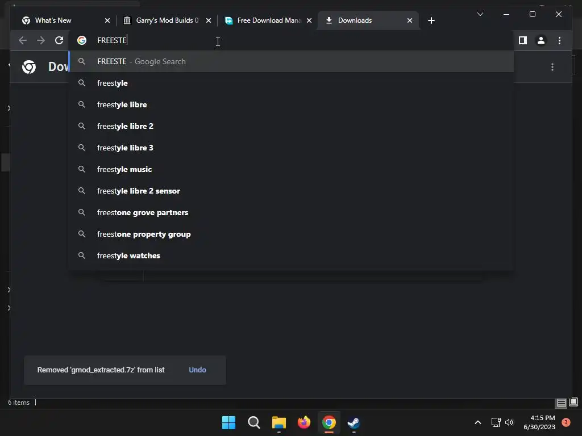Open Windows taskbar Search
The width and height of the screenshot is (582, 436).
(x=254, y=422)
